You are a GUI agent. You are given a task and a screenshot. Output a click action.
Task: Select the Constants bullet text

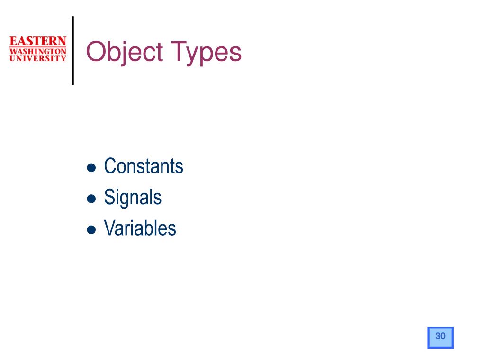pyautogui.click(x=144, y=166)
